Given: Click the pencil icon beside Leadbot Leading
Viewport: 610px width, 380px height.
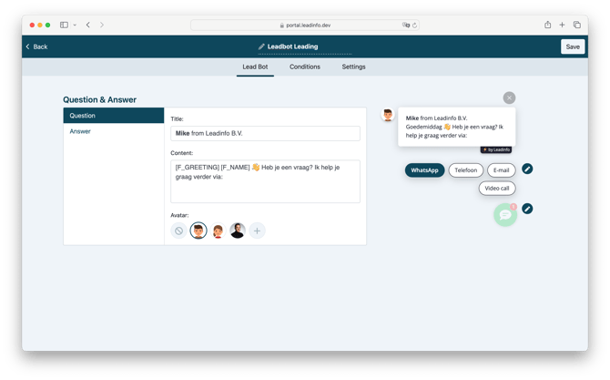Looking at the screenshot, I should pyautogui.click(x=262, y=46).
